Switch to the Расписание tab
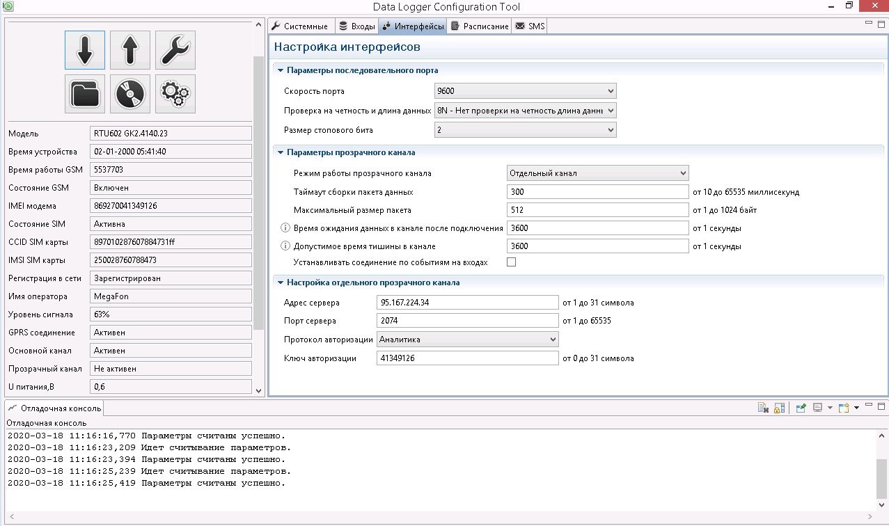The width and height of the screenshot is (889, 526). (480, 26)
